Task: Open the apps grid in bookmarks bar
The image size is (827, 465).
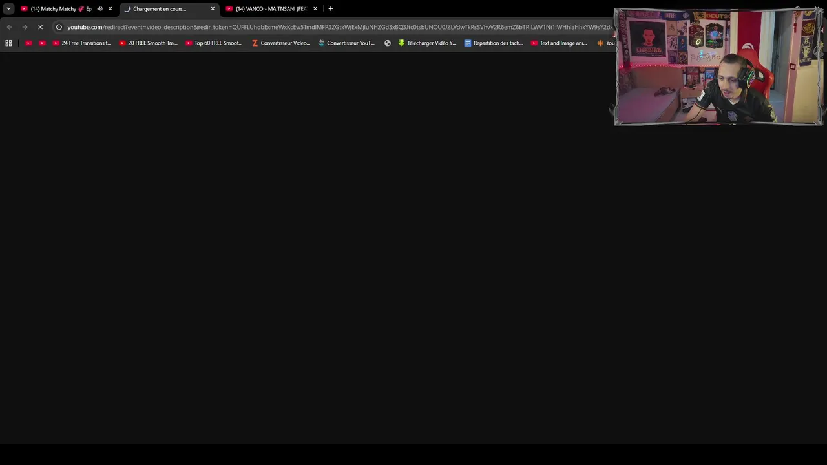Action: pyautogui.click(x=8, y=43)
